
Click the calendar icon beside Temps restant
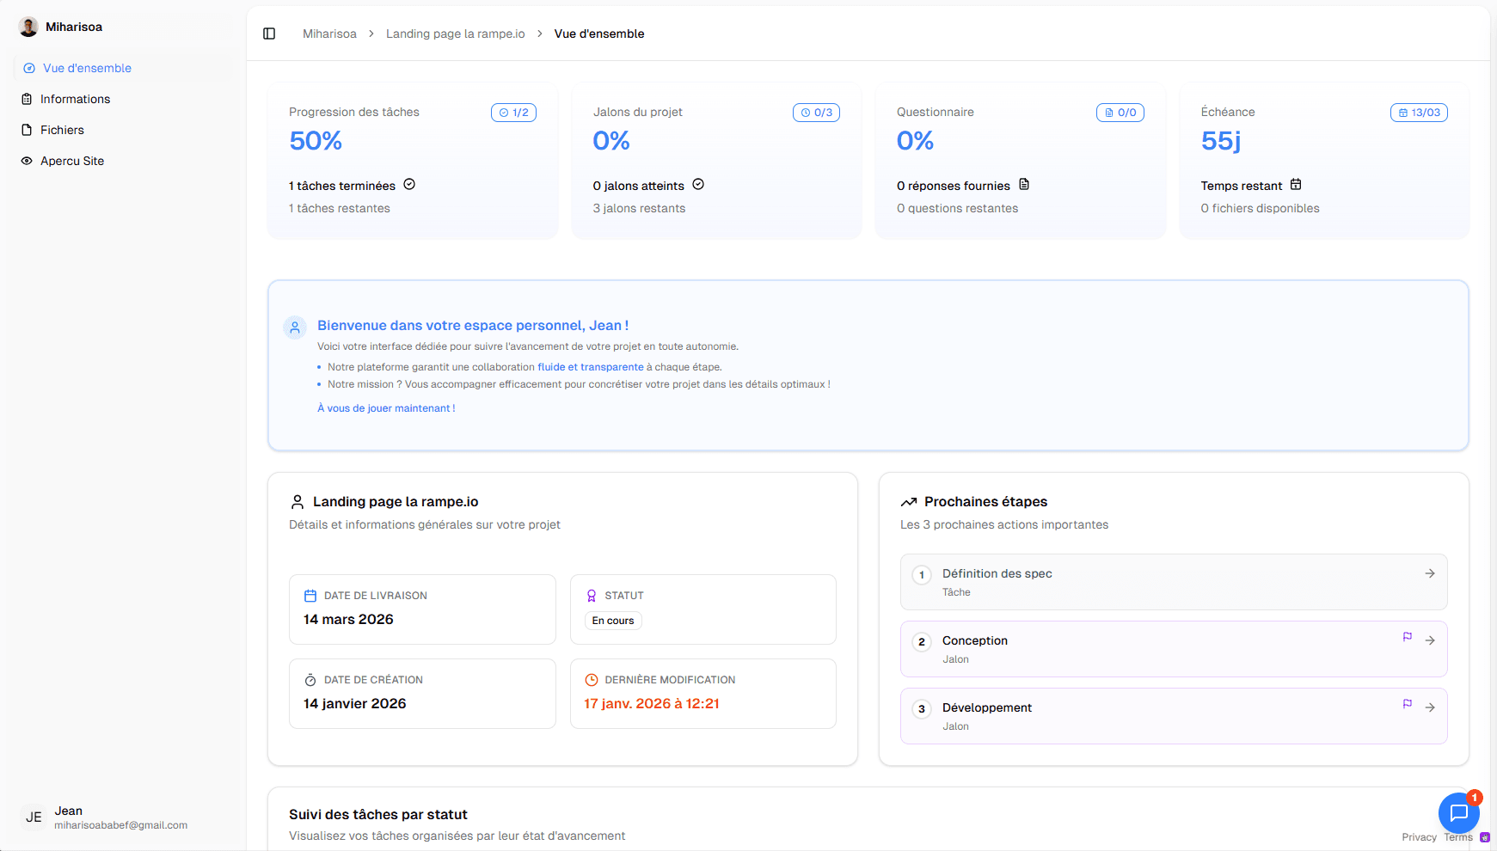coord(1296,185)
